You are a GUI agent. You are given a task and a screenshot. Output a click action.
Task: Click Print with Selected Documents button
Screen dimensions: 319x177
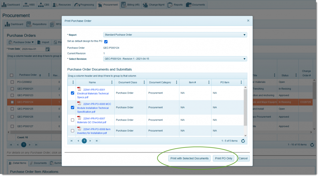pos(189,158)
